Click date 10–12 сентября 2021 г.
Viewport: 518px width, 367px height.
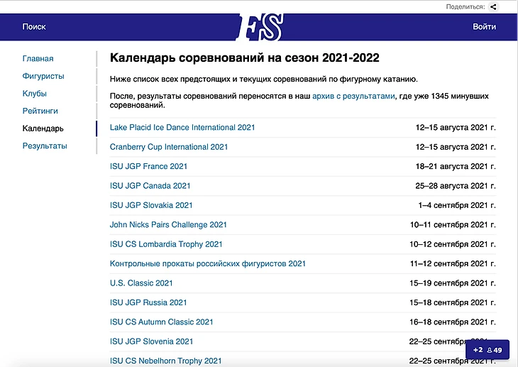tap(453, 244)
